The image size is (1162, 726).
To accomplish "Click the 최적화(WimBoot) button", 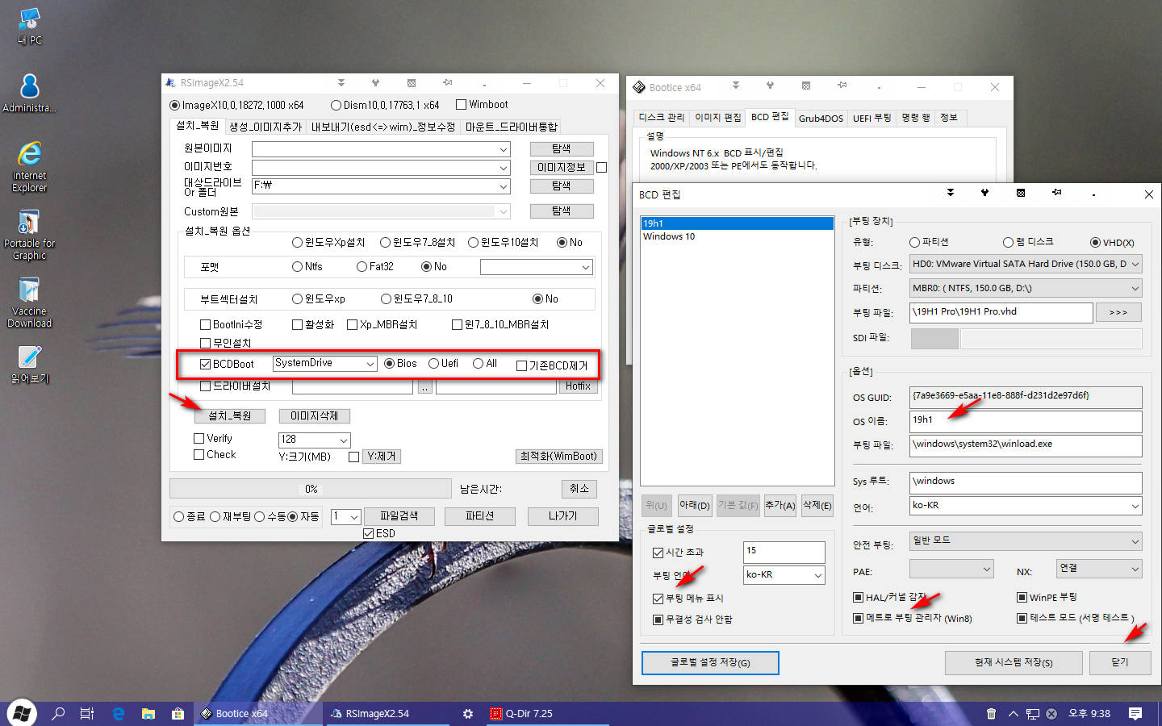I will pyautogui.click(x=558, y=457).
